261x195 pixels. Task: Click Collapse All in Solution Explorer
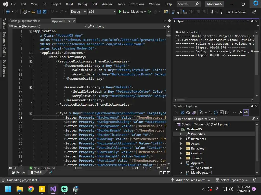pos(221,112)
